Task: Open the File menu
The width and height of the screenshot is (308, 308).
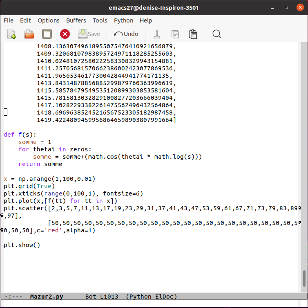Action: coord(8,20)
